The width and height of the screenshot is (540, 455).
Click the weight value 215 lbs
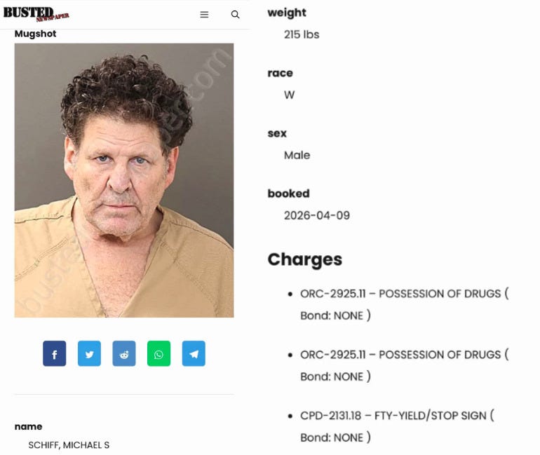(302, 34)
